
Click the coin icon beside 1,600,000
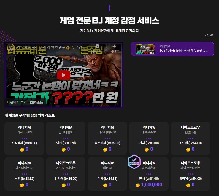(x=138, y=185)
